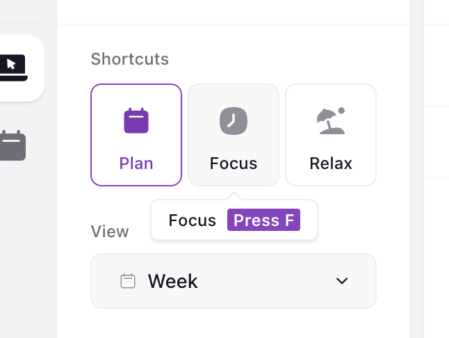Click the Week text in dropdown
Image resolution: width=449 pixels, height=338 pixels.
coord(172,281)
